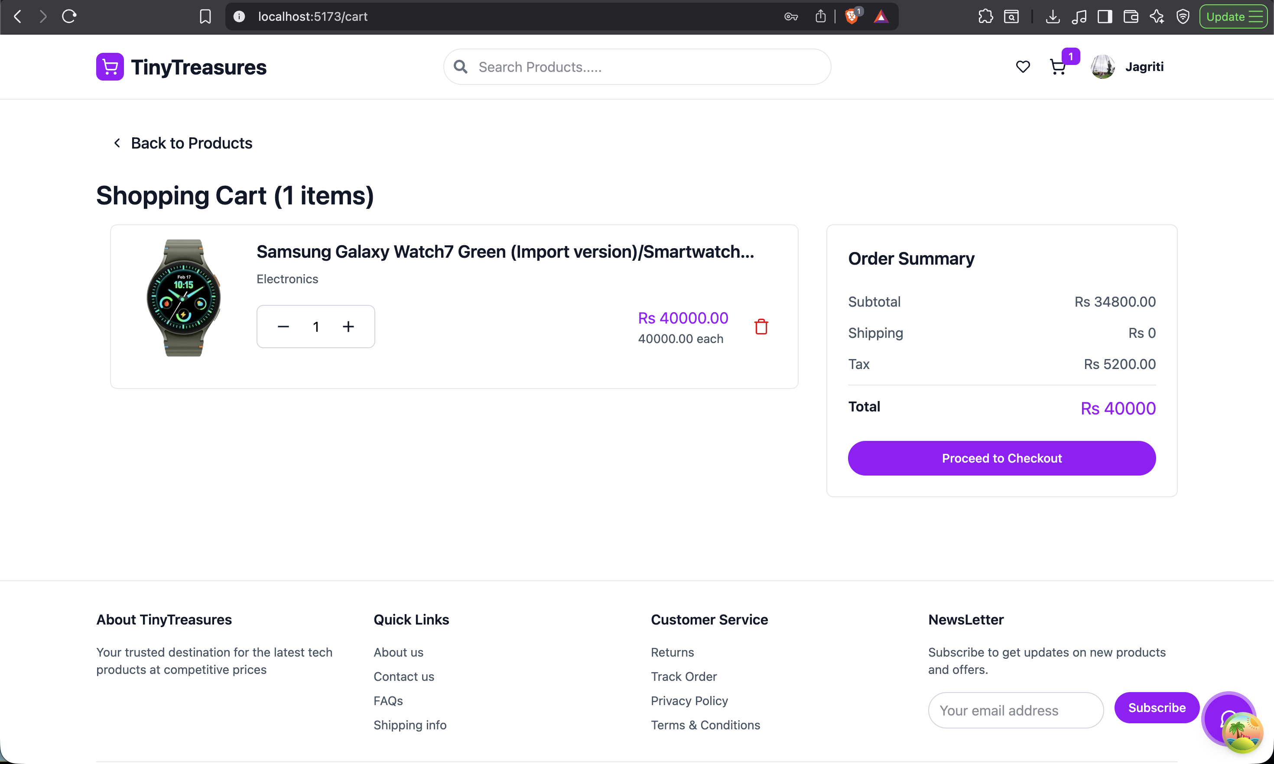
Task: Reload the page with the refresh icon
Action: (69, 16)
